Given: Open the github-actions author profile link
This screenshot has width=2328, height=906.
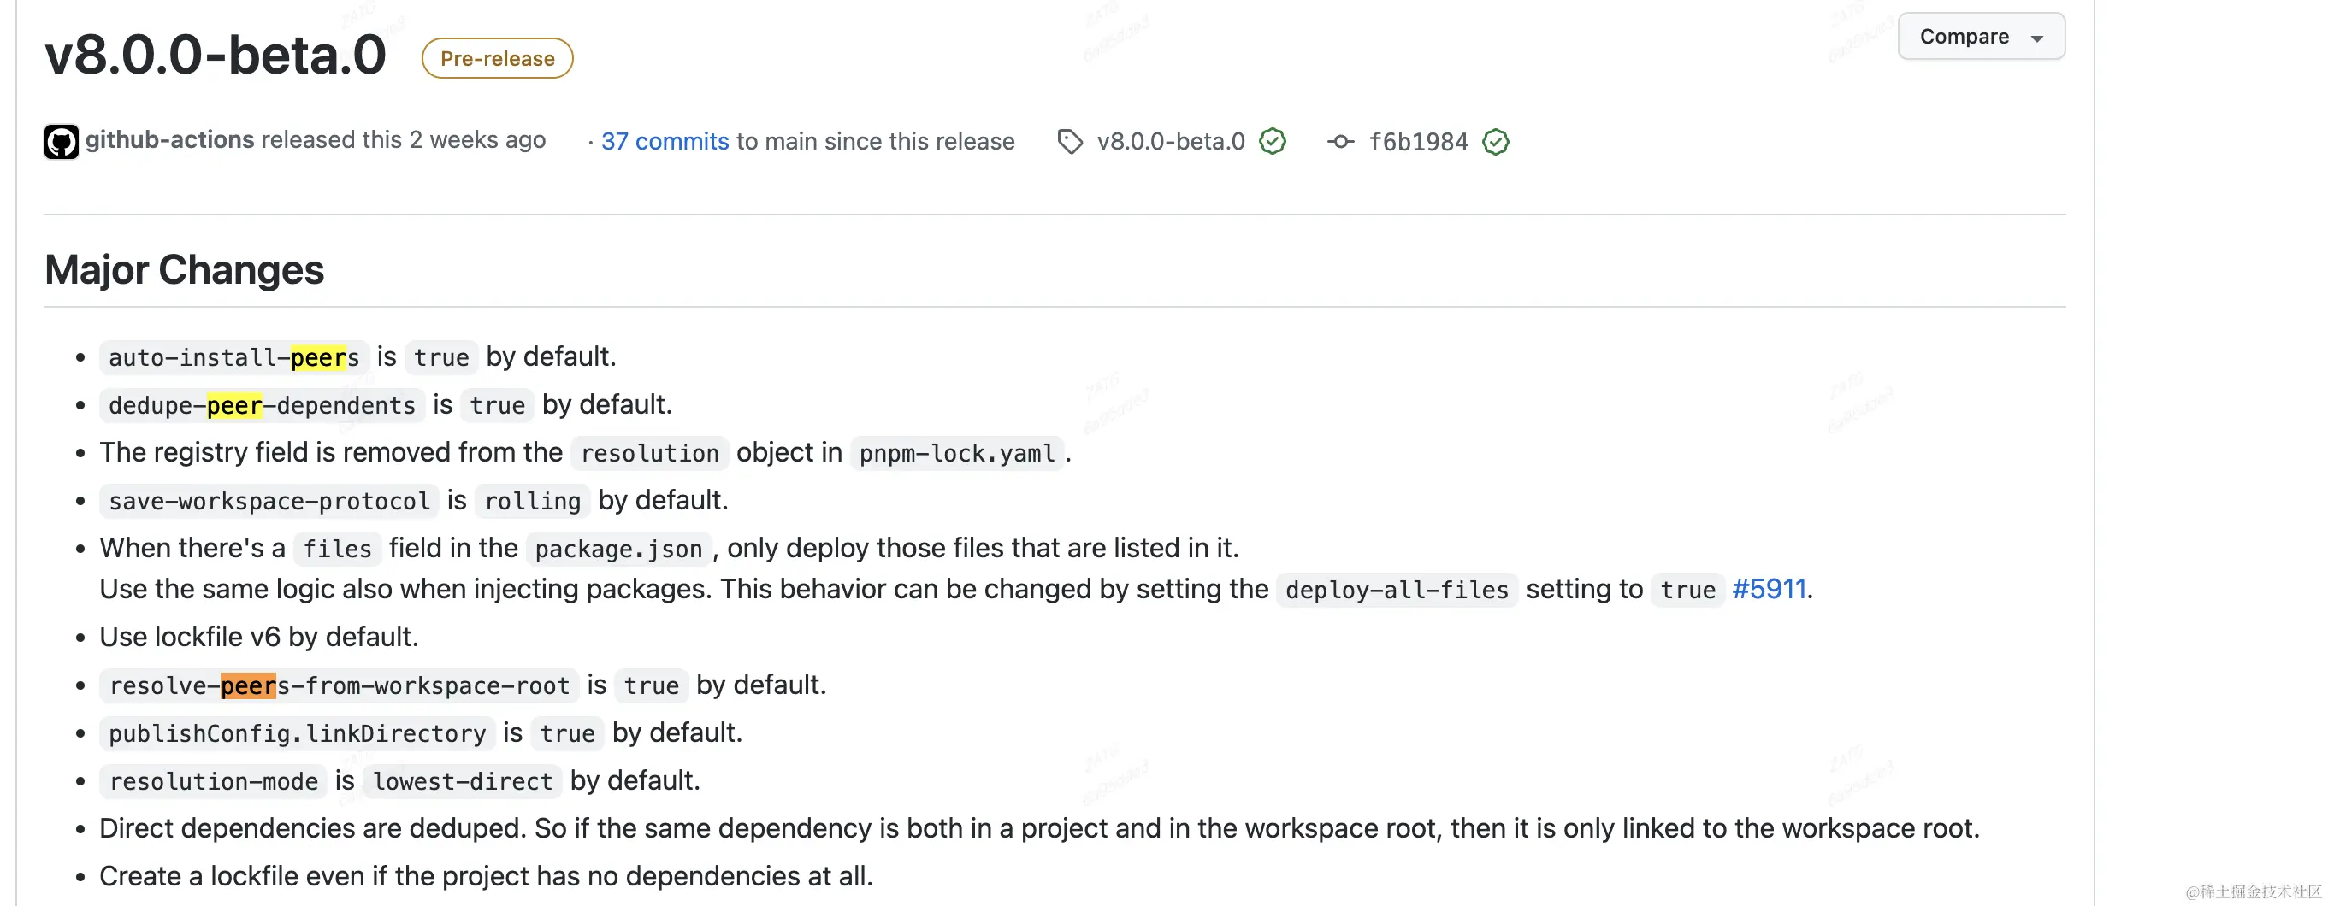Looking at the screenshot, I should [170, 140].
